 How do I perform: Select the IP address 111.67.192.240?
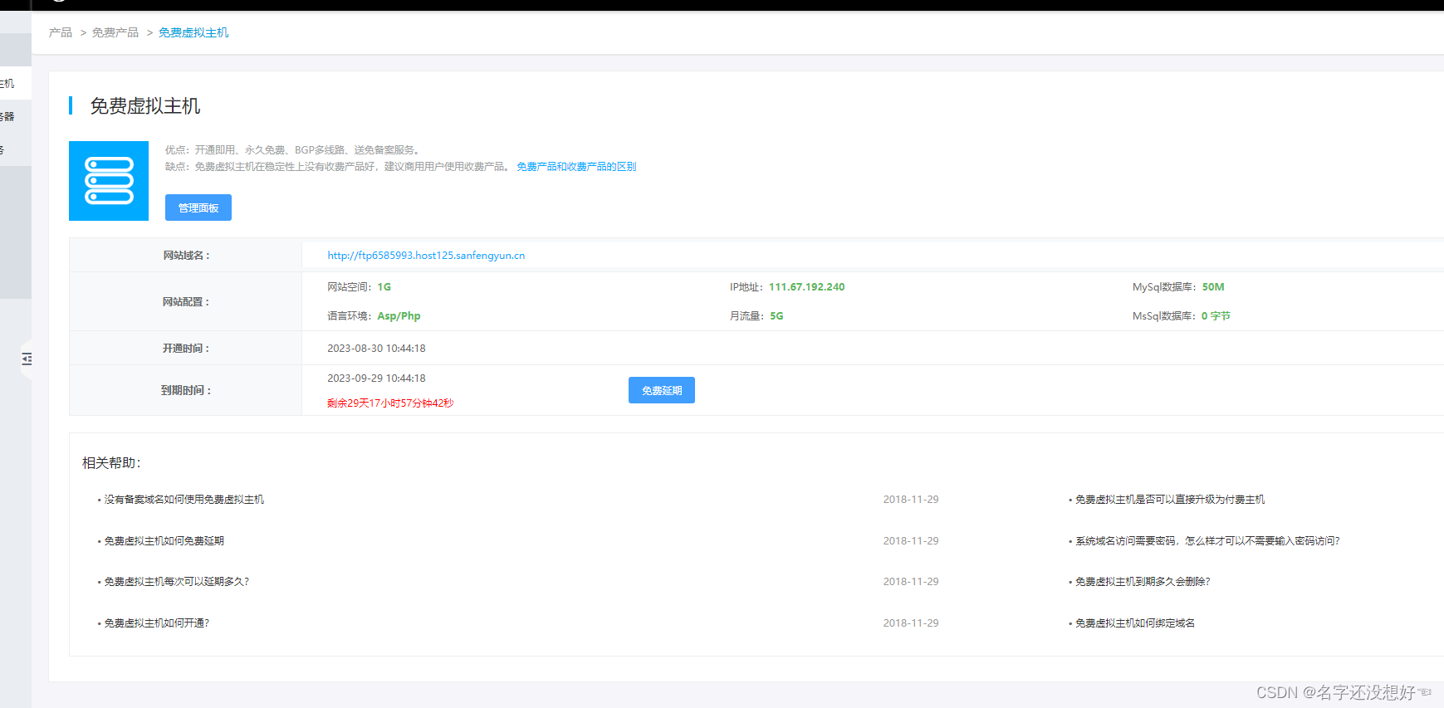pyautogui.click(x=806, y=287)
